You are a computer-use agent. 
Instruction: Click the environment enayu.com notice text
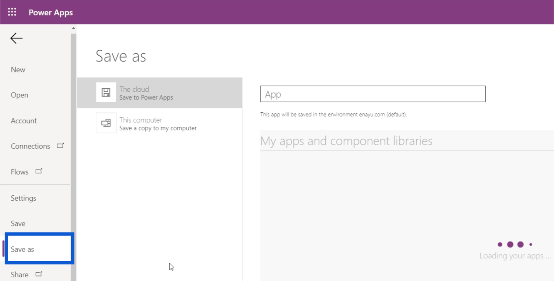coord(333,115)
